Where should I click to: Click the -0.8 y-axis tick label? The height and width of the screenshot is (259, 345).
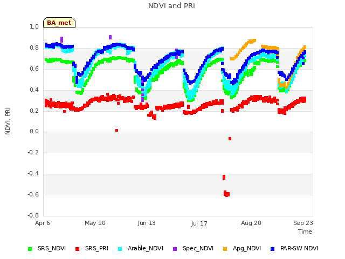pyautogui.click(x=33, y=215)
